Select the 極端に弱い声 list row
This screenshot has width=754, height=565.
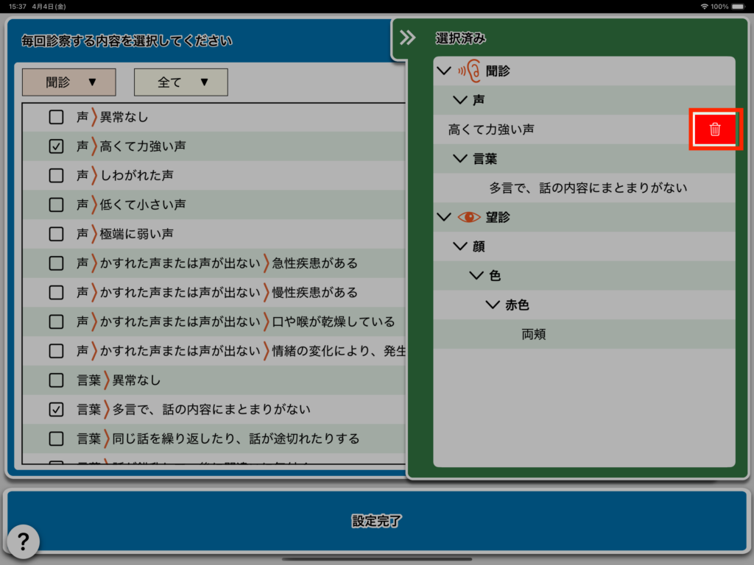tap(137, 234)
